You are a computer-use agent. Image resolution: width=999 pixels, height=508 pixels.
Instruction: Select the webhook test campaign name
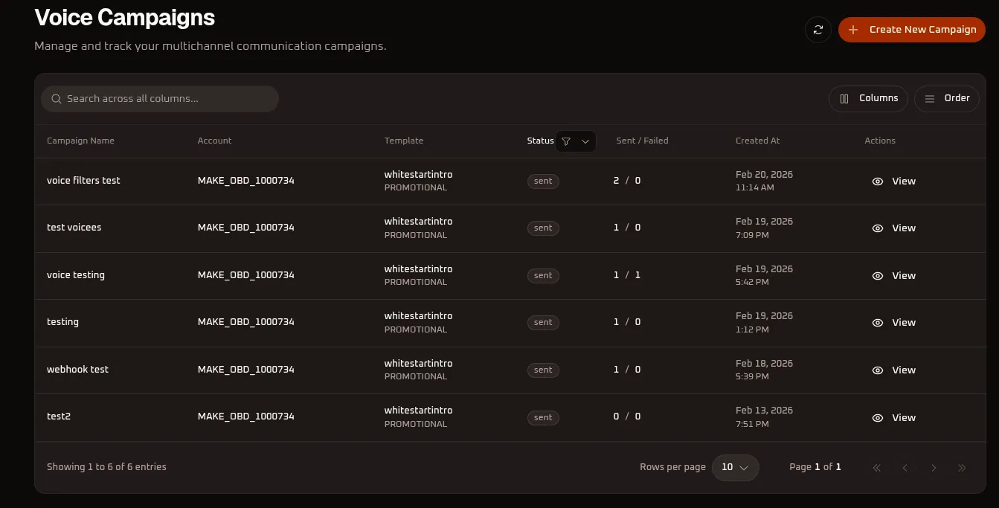[77, 370]
